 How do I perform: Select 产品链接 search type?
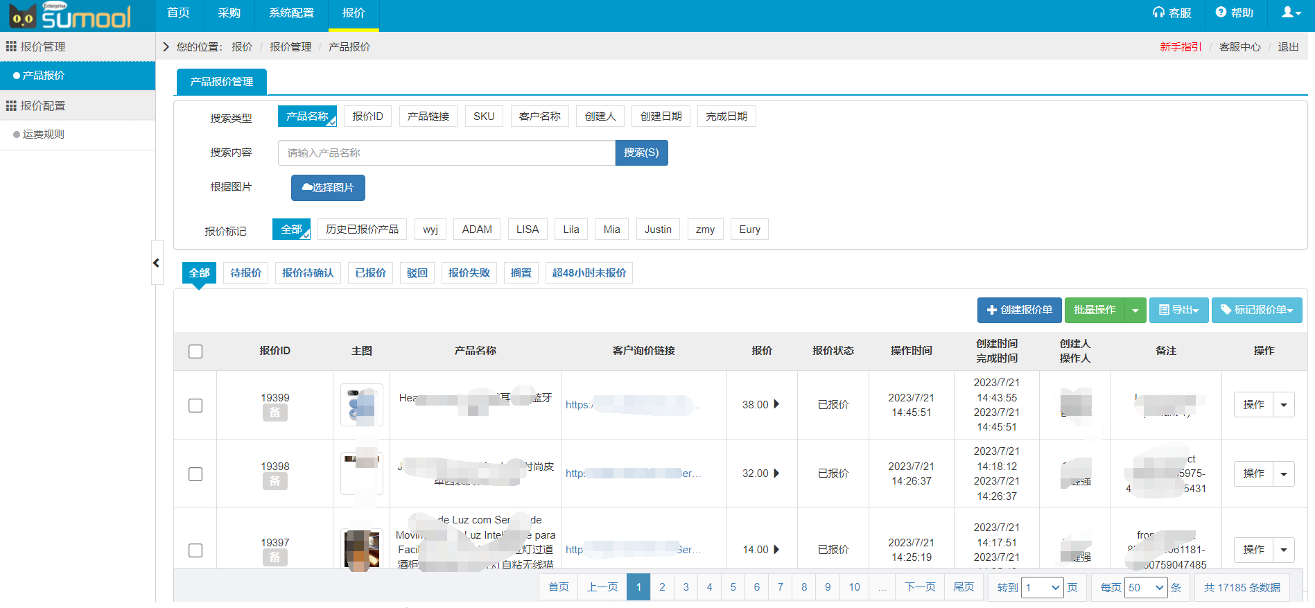tap(428, 116)
